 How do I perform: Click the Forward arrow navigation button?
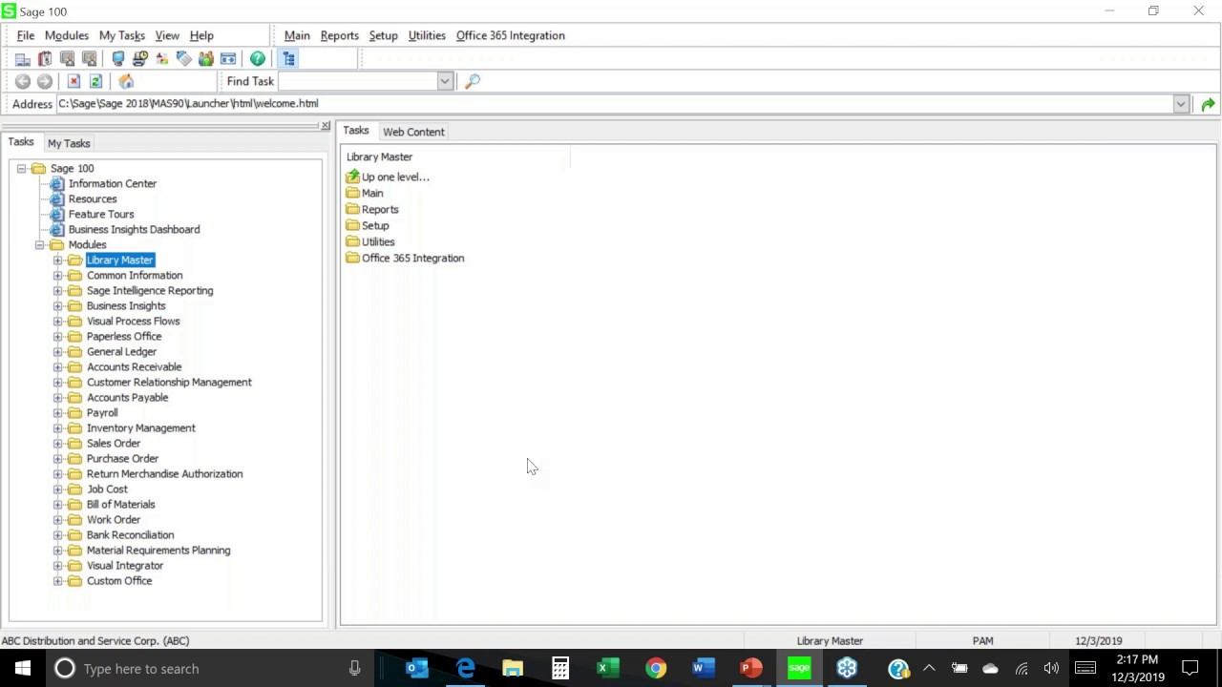click(45, 82)
